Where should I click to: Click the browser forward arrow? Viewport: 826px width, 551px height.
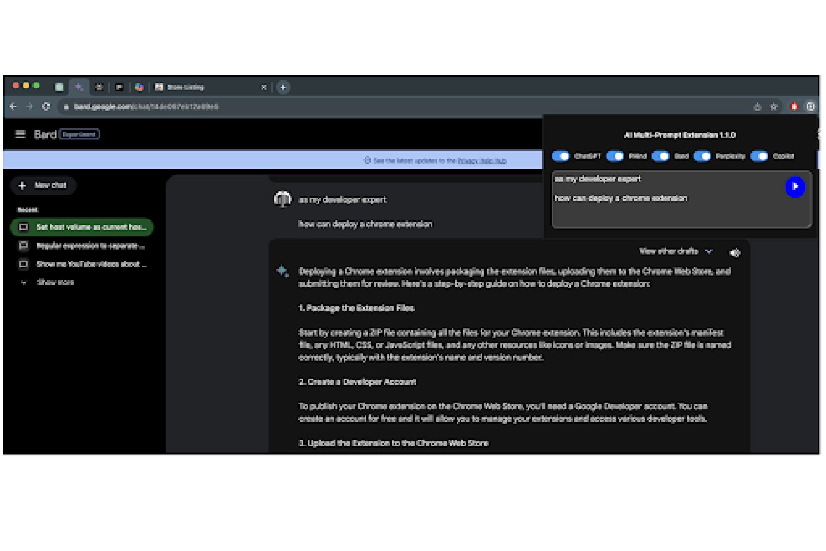pos(30,106)
